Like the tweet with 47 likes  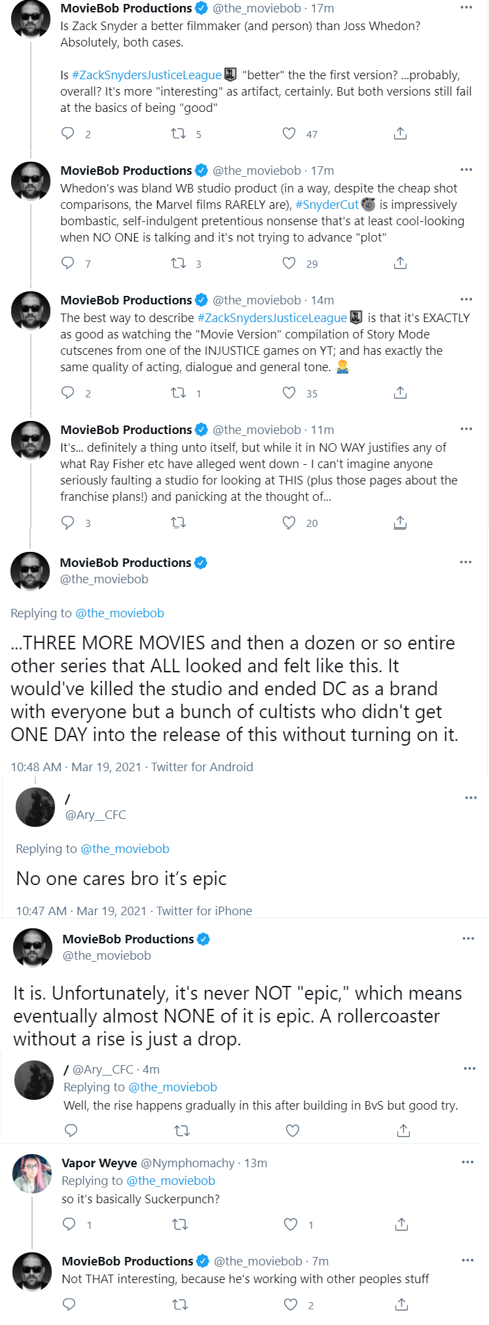(x=289, y=134)
